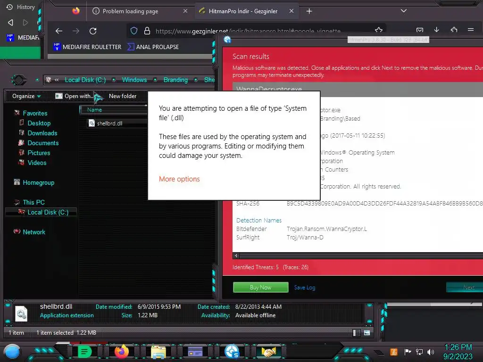Expand the dot after Windows breadcrumb

pyautogui.click(x=155, y=80)
